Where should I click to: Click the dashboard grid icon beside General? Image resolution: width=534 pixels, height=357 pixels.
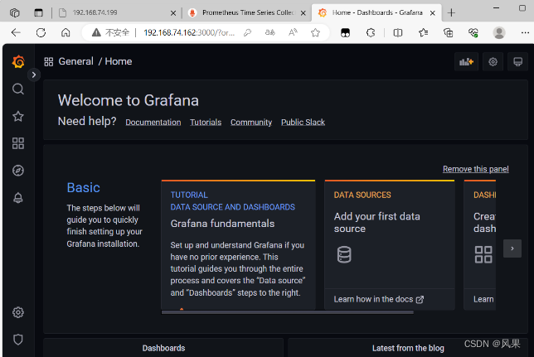[x=49, y=61]
